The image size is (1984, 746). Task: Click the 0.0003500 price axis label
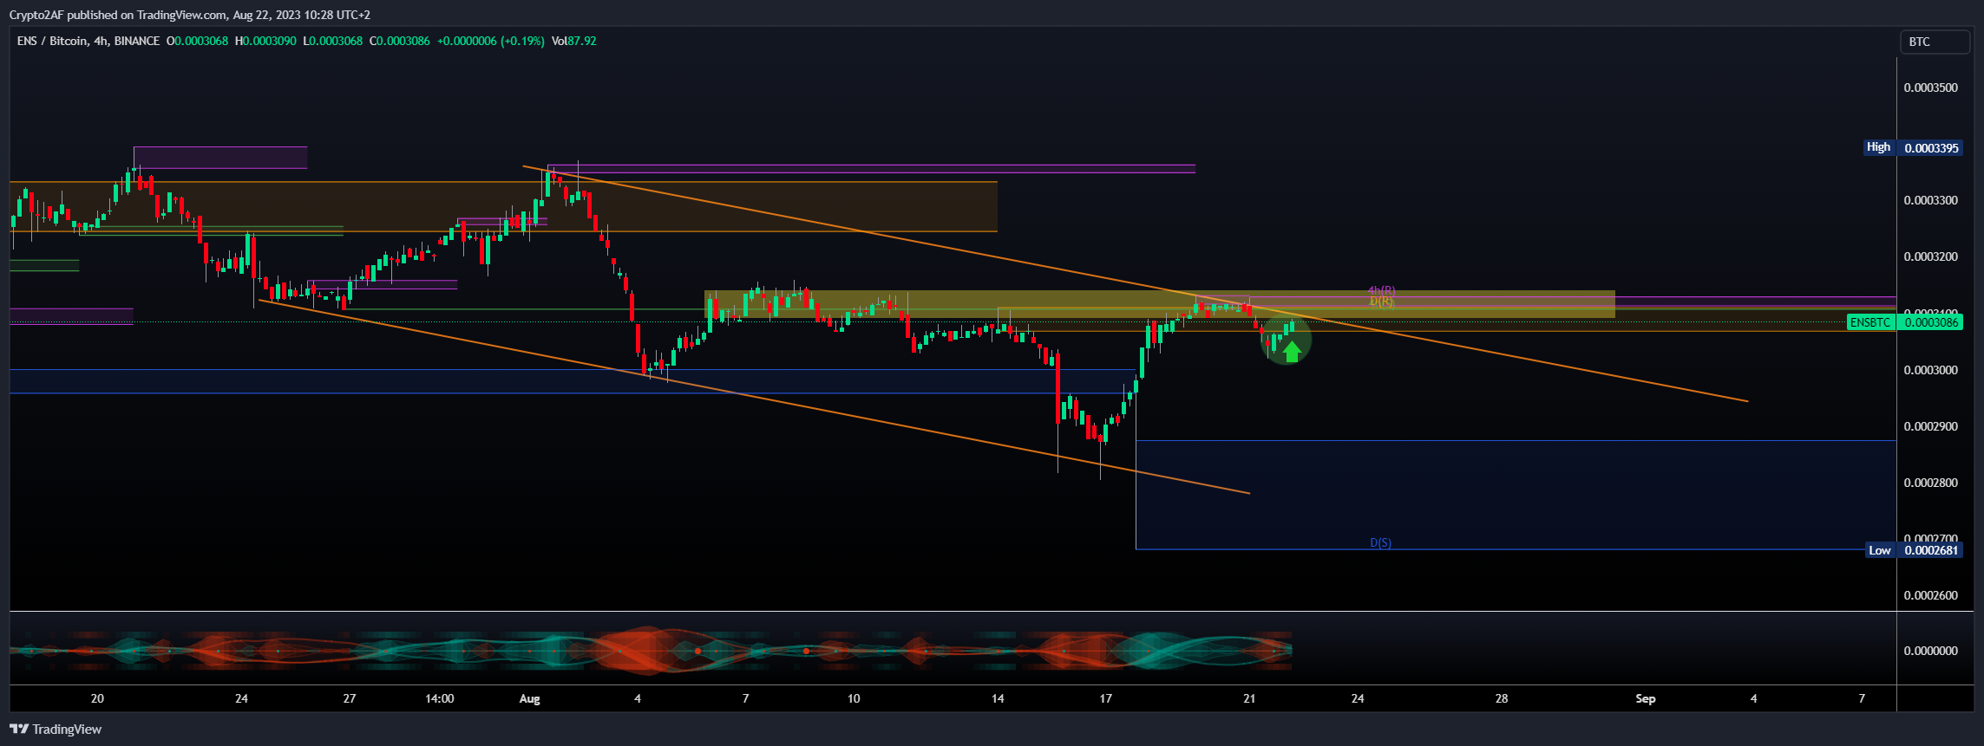point(1930,88)
